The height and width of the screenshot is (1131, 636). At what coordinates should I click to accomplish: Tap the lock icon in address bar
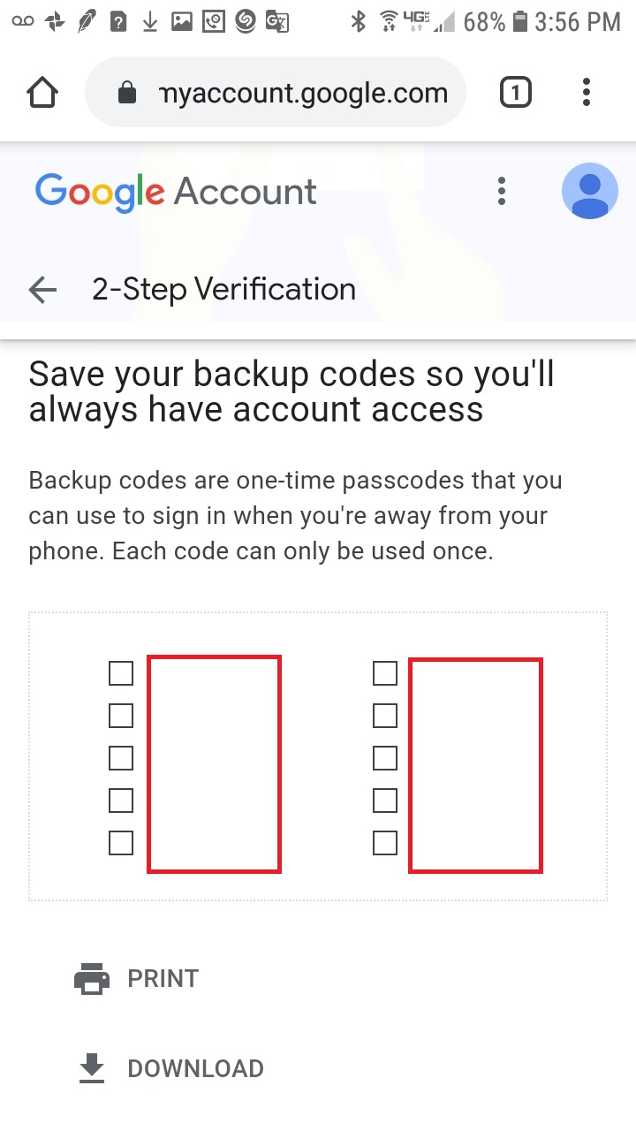(127, 93)
